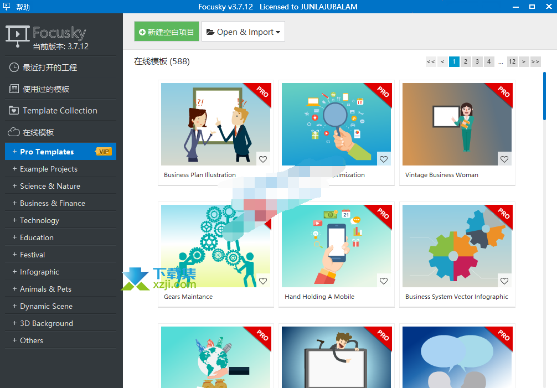Minimize the Focusky window
The height and width of the screenshot is (388, 557).
516,7
